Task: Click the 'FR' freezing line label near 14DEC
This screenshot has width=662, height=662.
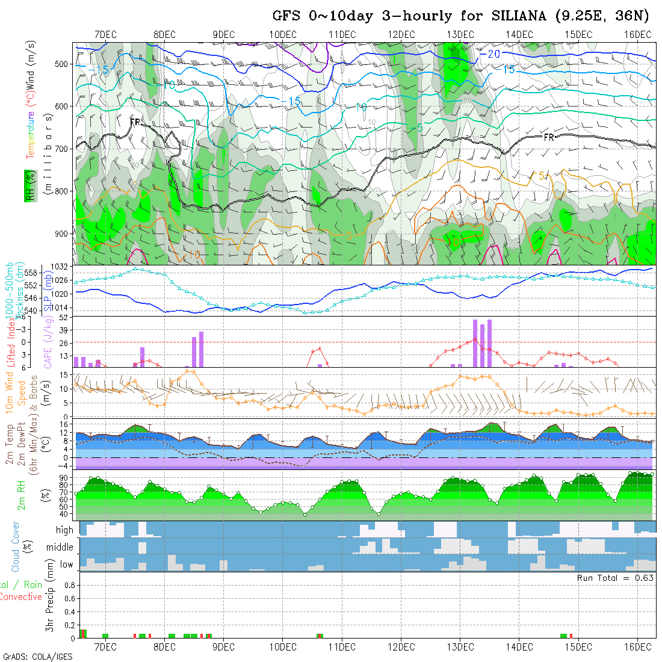Action: pyautogui.click(x=548, y=138)
